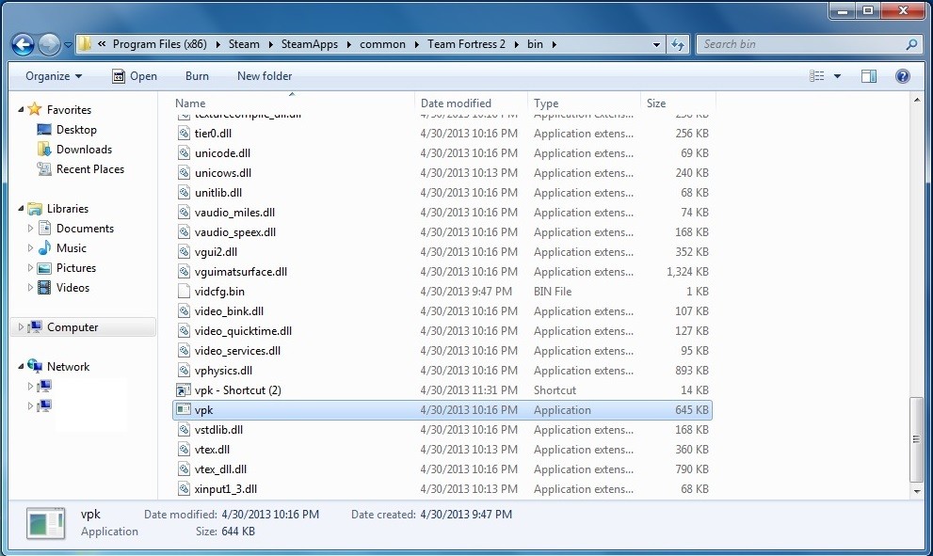Click the change view icon
This screenshot has height=556, width=933.
coord(817,76)
